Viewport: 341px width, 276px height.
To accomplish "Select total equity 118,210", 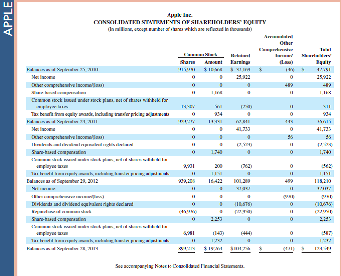I will click(x=323, y=181).
